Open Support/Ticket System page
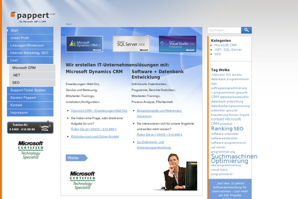Image resolution: width=298 pixels, height=199 pixels. click(30, 90)
